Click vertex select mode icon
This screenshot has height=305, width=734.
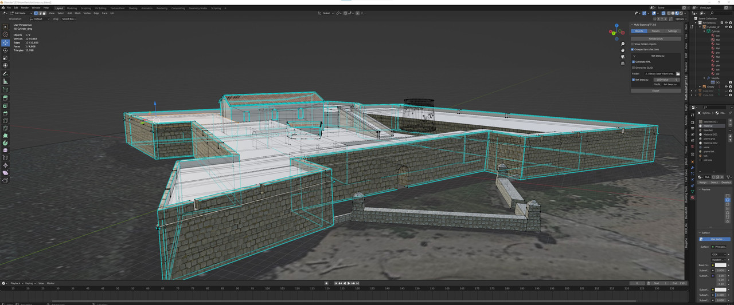pyautogui.click(x=36, y=13)
